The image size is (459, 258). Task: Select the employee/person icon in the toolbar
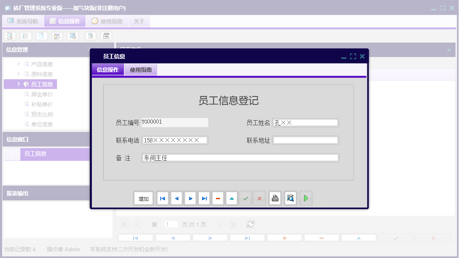56,35
